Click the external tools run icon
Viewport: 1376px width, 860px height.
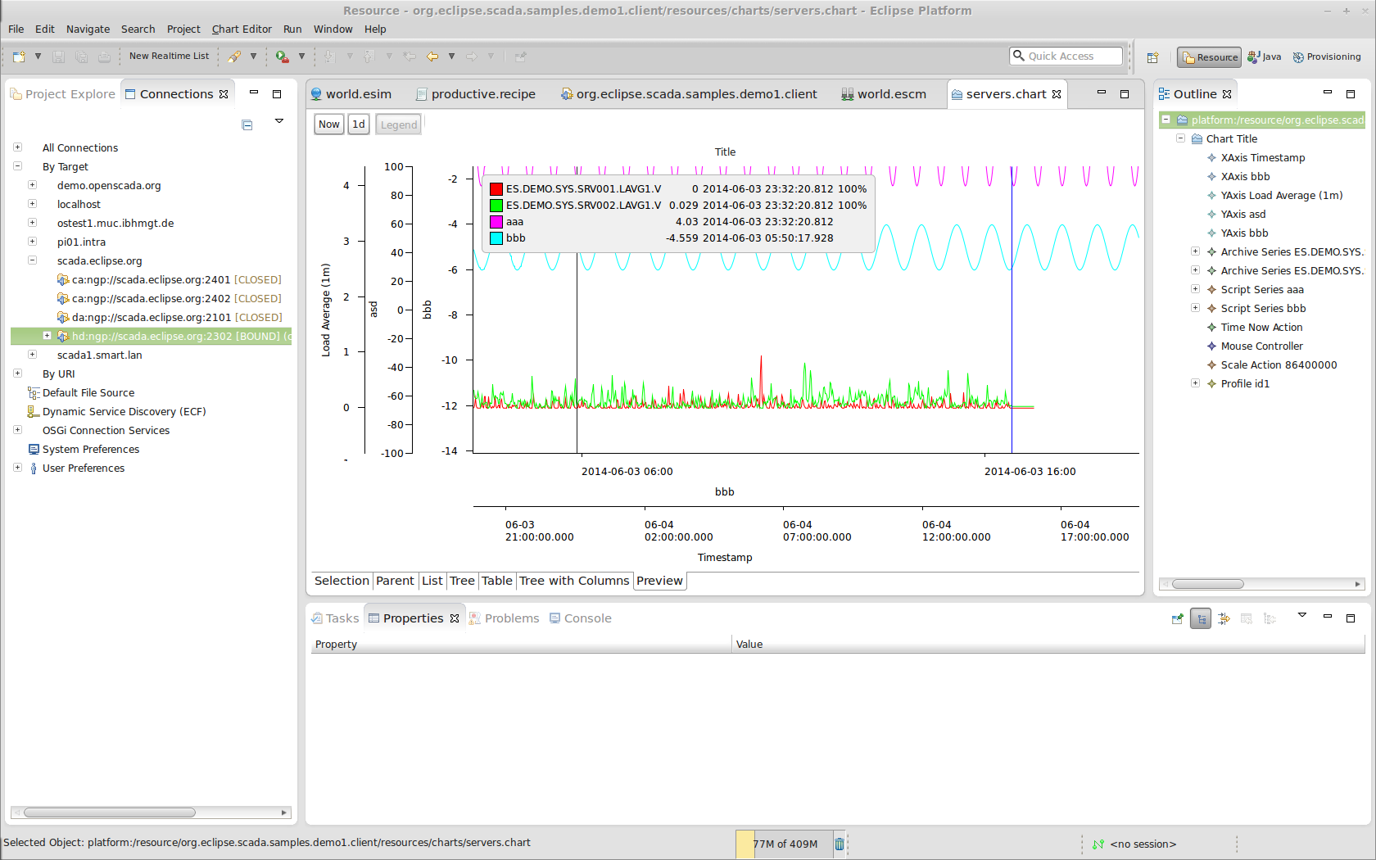(282, 57)
